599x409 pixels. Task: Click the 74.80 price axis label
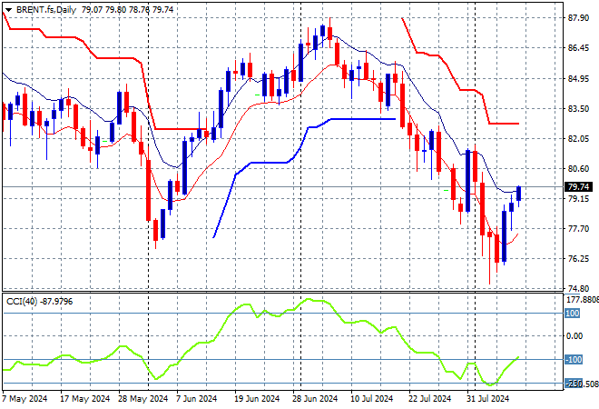point(578,288)
